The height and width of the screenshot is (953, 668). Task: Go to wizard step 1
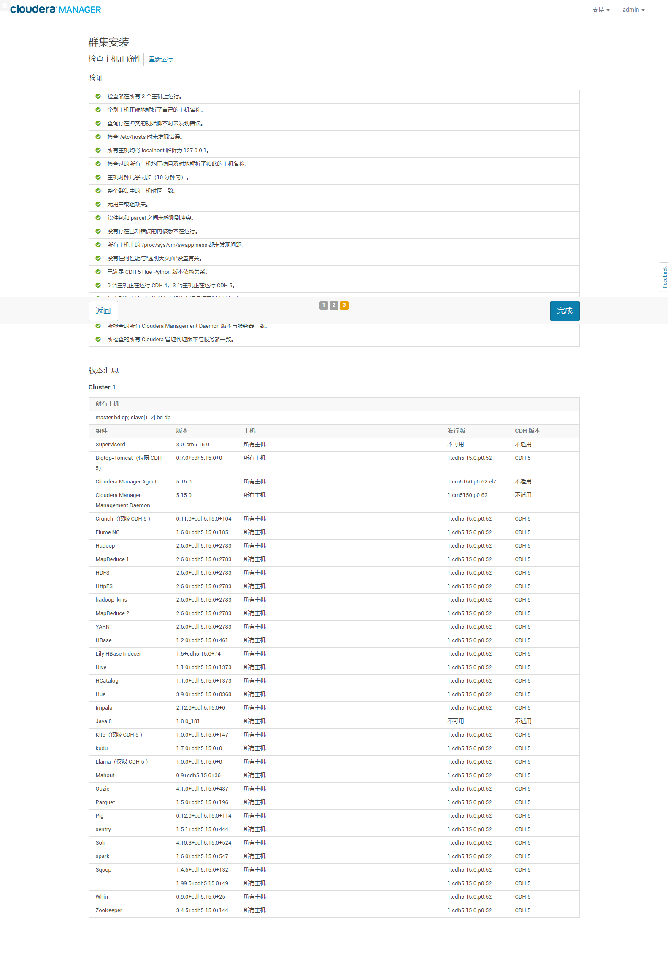pyautogui.click(x=324, y=305)
